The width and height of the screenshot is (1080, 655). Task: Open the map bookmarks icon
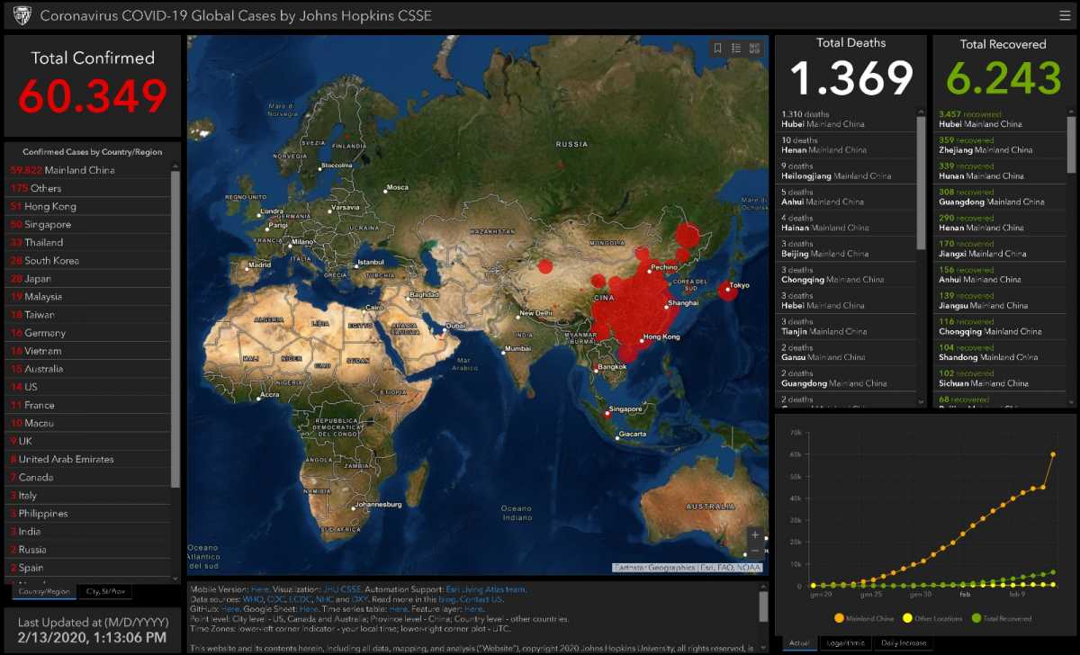coord(718,49)
